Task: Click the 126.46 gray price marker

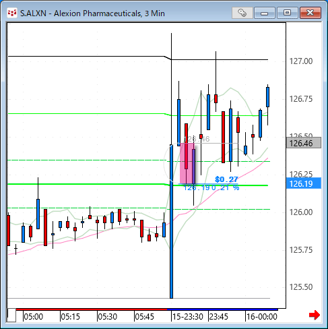Action: click(304, 143)
